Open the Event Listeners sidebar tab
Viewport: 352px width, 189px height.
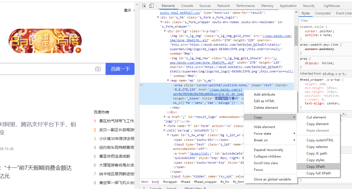click(344, 13)
